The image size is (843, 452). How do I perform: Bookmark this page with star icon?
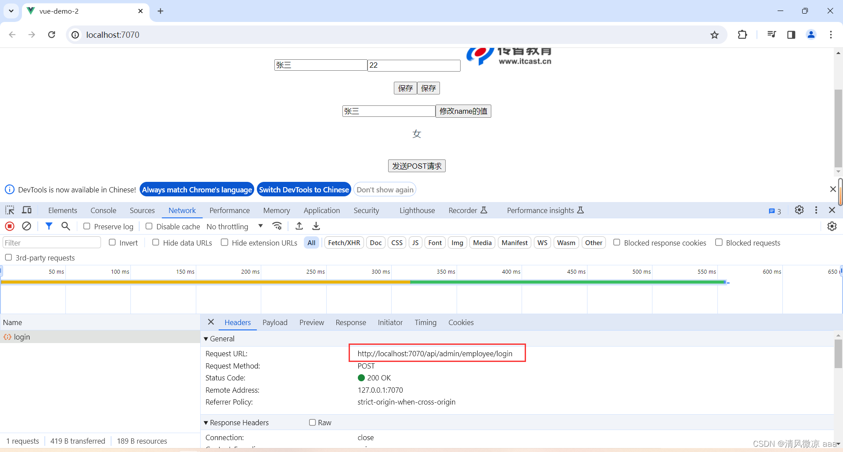pyautogui.click(x=715, y=35)
